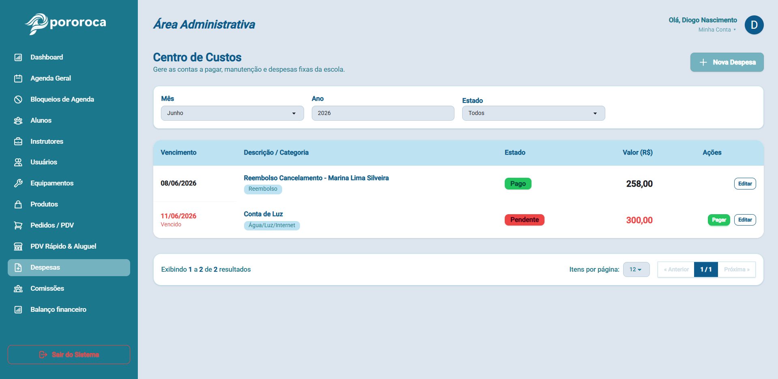Click the Próxima pagination button
Viewport: 778px width, 379px height.
[x=737, y=270]
